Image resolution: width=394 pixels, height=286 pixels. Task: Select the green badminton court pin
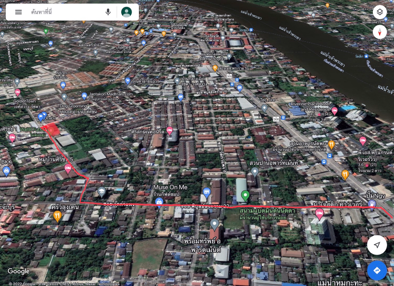point(245,196)
